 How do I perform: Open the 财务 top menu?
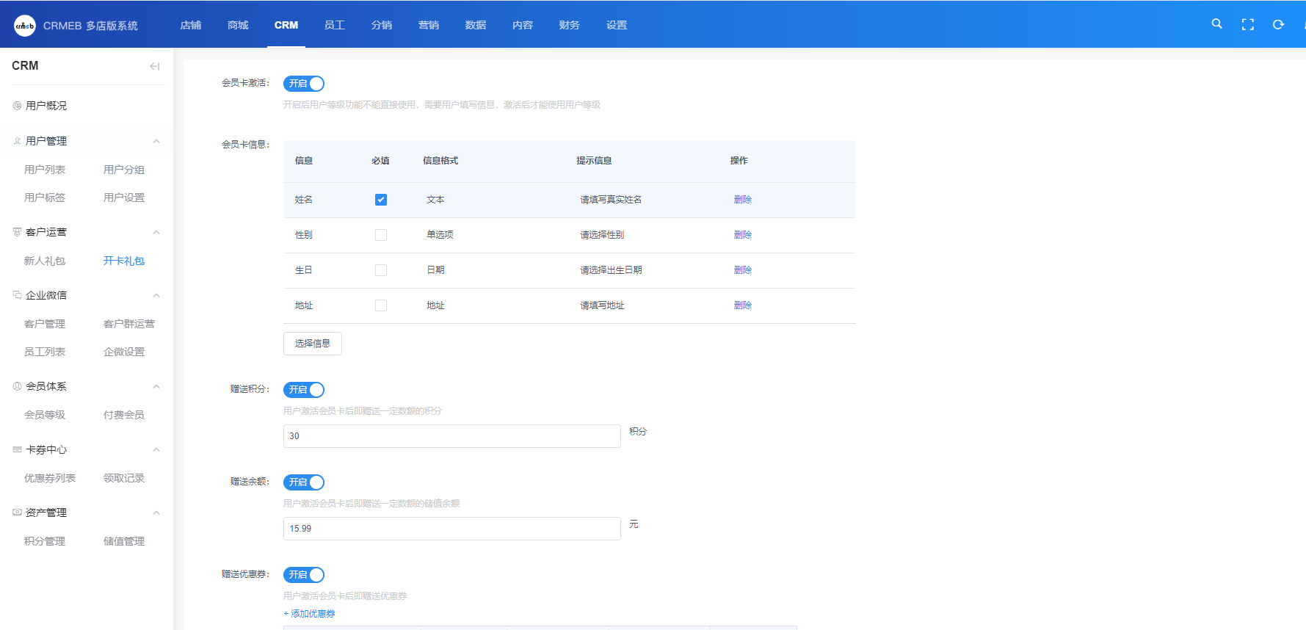coord(569,25)
